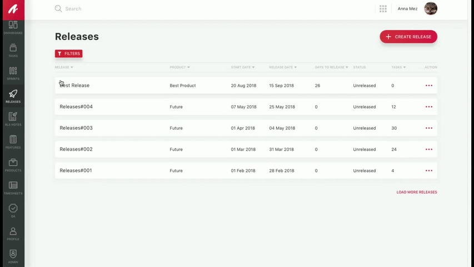The image size is (474, 267).
Task: Click tasks count 30 for Releases#003
Action: coord(394,128)
